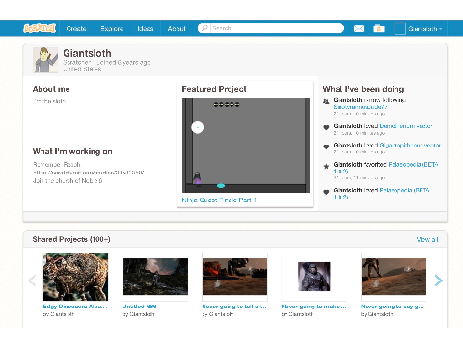Open the Giantsloth account dropdown
The height and width of the screenshot is (347, 463).
(425, 29)
